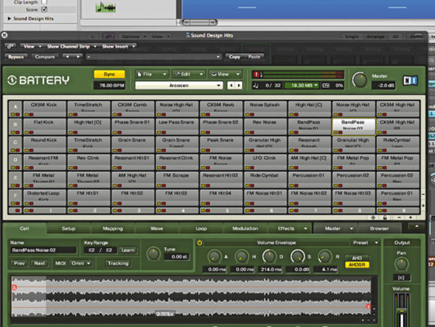
Task: Toggle Bypass on the plugin
Action: (x=16, y=56)
